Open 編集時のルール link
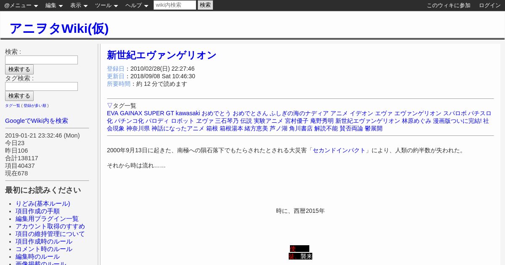 point(37,257)
